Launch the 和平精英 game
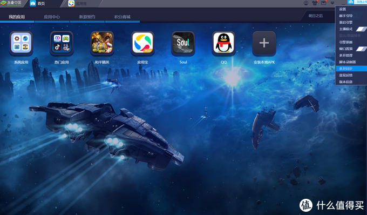 click(x=102, y=43)
